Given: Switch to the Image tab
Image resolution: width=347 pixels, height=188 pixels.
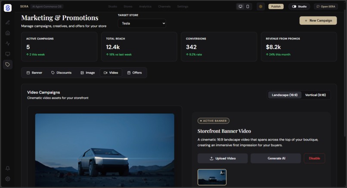Looking at the screenshot, I should pos(88,73).
